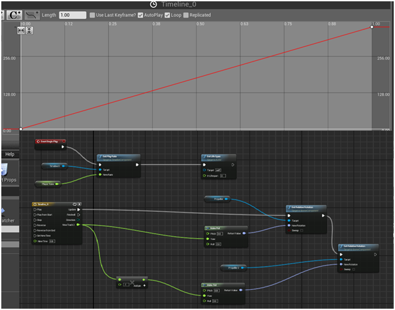Screen dimensions: 395x310
Task: Click the Play input pin on timeline node
Action: click(35, 209)
